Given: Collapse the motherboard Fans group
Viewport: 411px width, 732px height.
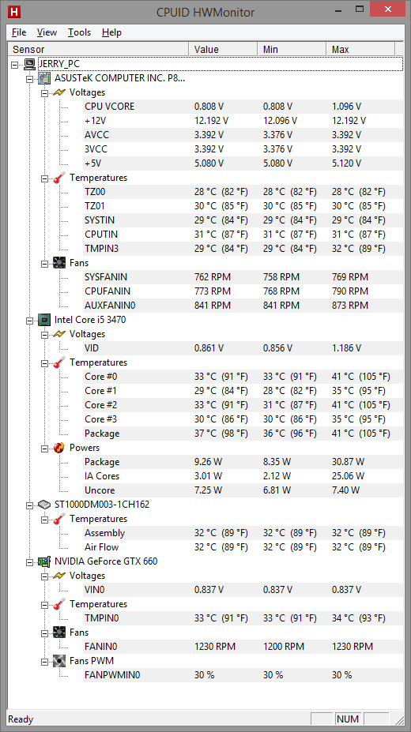Looking at the screenshot, I should coord(45,263).
